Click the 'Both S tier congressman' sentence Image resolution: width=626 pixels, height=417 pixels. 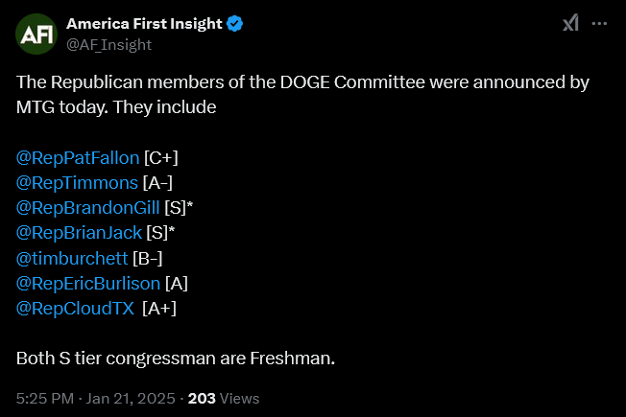click(176, 358)
